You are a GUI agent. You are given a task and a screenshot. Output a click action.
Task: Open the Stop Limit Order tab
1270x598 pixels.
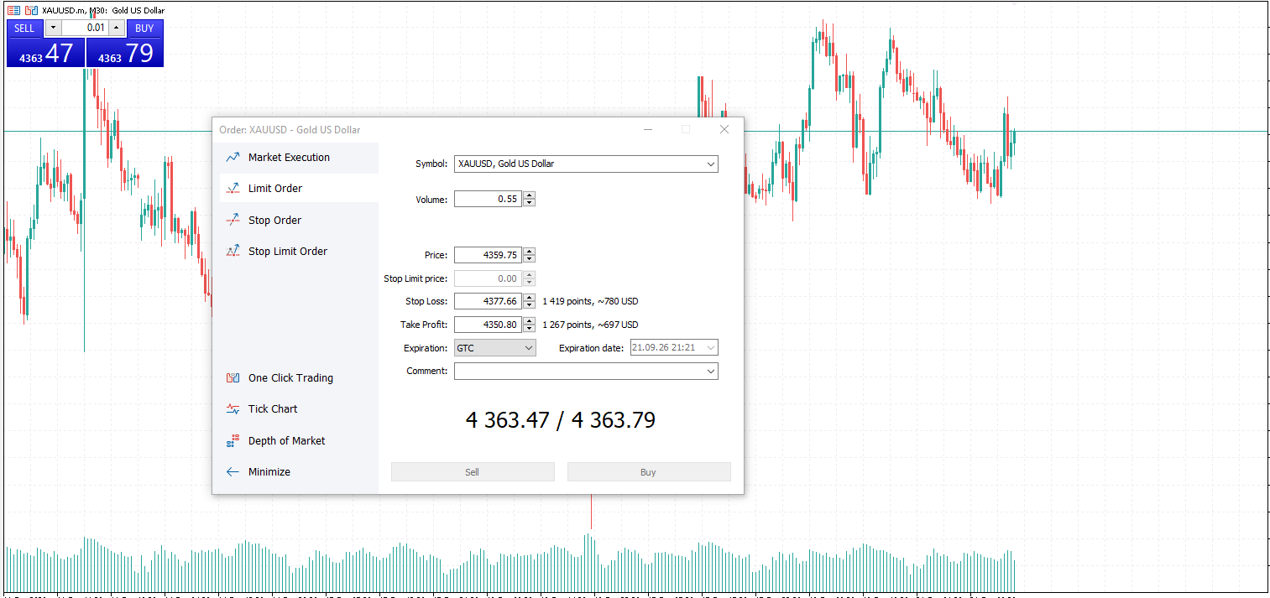(288, 252)
